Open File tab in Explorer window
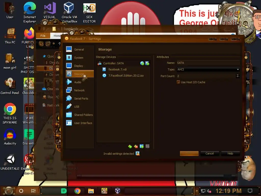Viewport: 261px width, 196px height. tap(43, 36)
